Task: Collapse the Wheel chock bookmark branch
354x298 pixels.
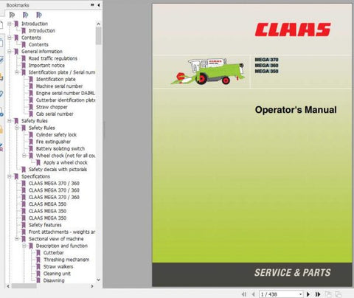Action: pos(24,156)
